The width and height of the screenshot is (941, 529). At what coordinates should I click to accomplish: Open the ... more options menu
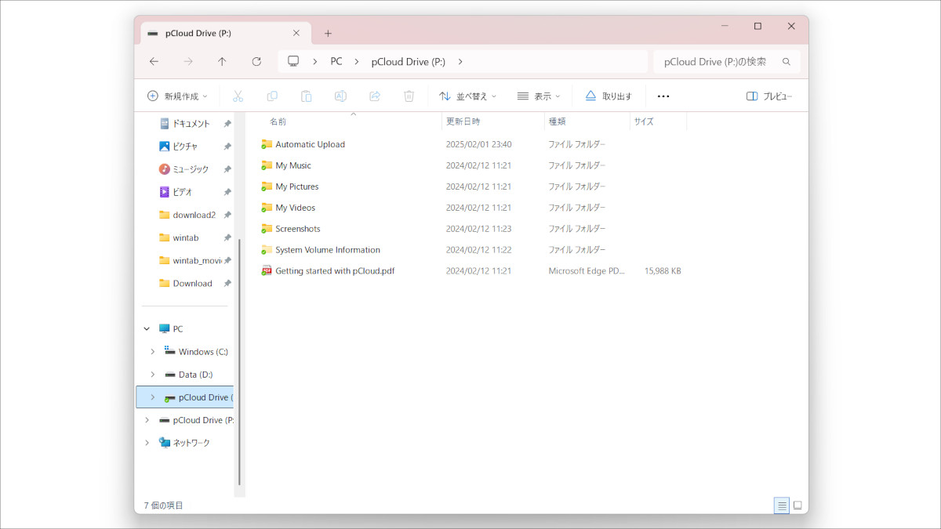point(663,96)
